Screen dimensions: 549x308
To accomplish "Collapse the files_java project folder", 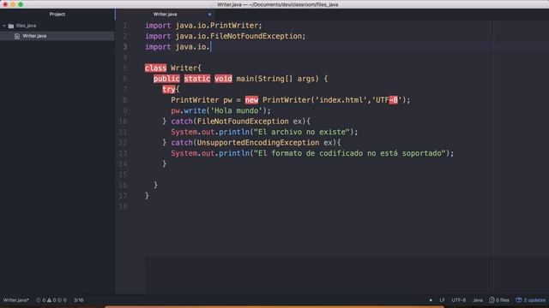I will [x=4, y=26].
